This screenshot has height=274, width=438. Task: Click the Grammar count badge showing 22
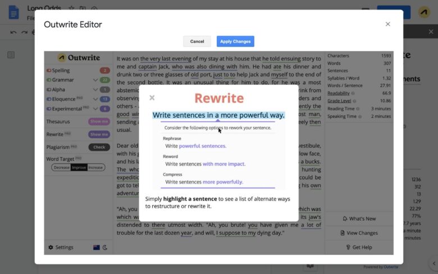(x=105, y=80)
